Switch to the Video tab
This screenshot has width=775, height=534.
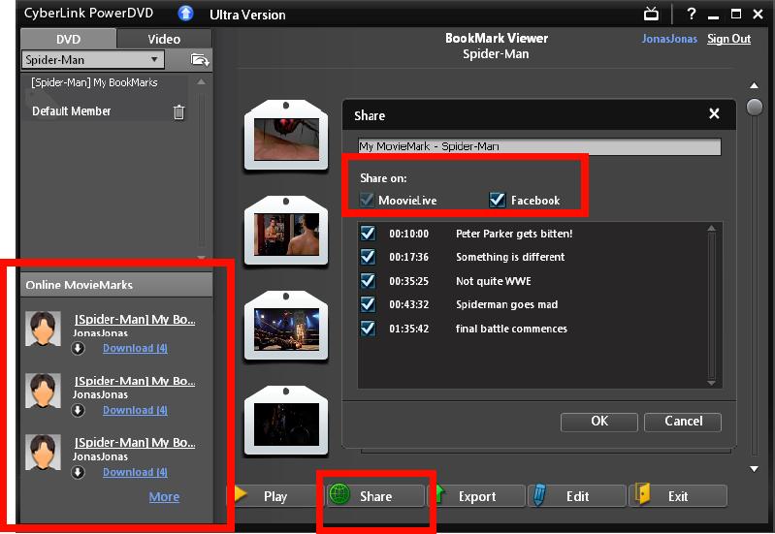click(164, 39)
